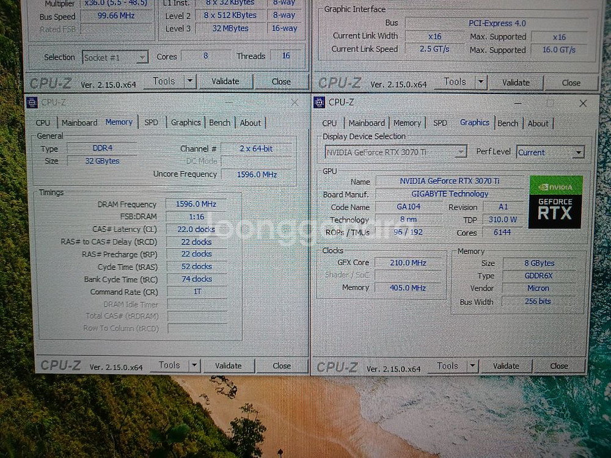Open Mainboard tab in Memory window

coord(79,123)
